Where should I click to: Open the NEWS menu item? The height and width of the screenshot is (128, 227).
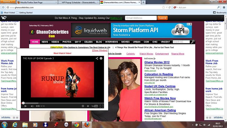(x=45, y=42)
